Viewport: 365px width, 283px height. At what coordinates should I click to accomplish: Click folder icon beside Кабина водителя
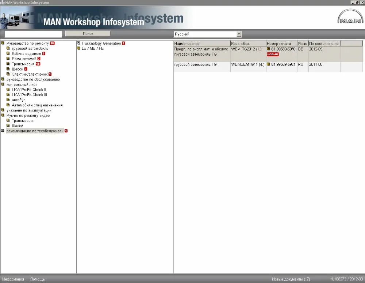pos(8,53)
